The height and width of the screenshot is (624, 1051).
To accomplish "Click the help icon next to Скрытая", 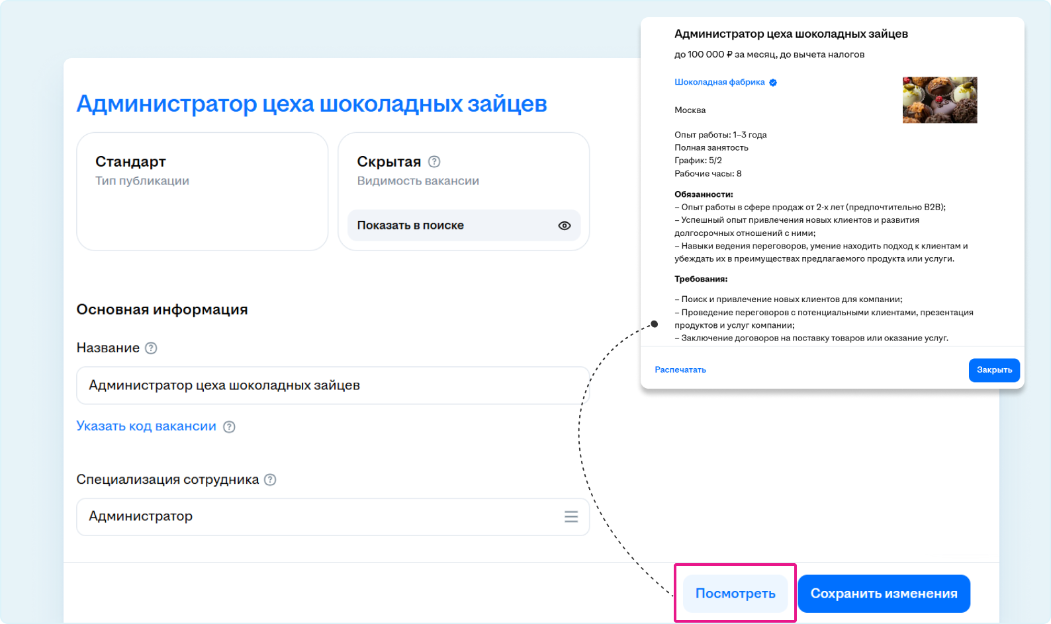I will (x=434, y=162).
